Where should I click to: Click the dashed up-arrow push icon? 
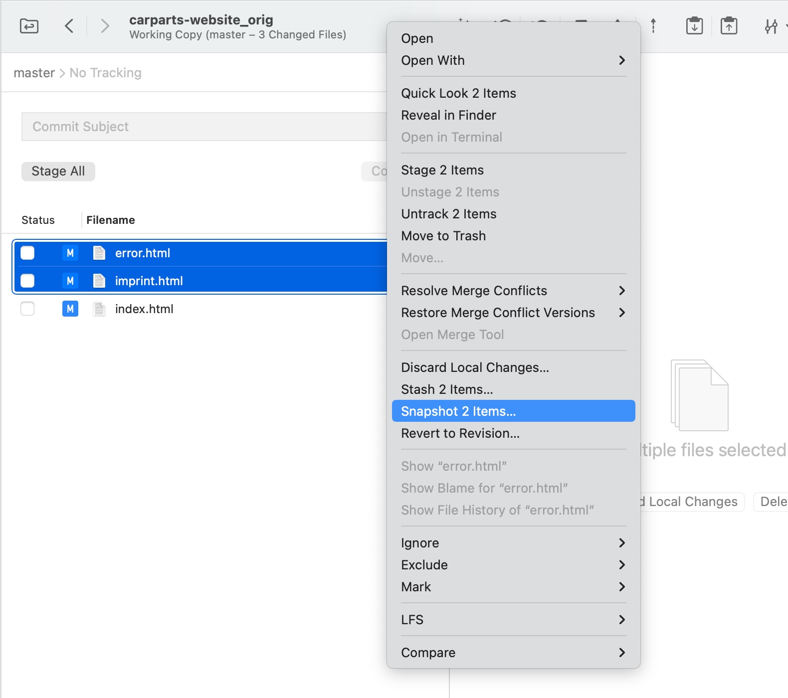point(653,26)
